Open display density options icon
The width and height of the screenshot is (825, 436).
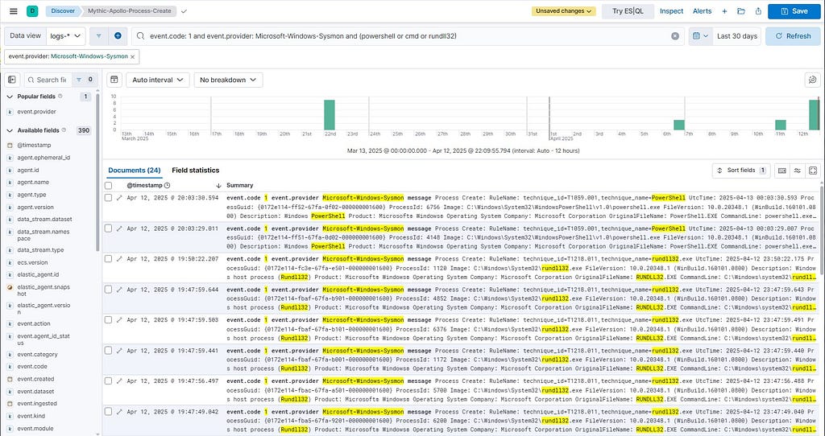point(782,171)
